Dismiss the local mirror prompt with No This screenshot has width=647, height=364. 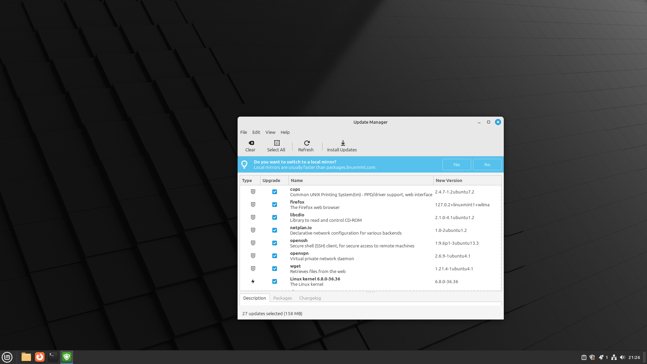point(487,164)
